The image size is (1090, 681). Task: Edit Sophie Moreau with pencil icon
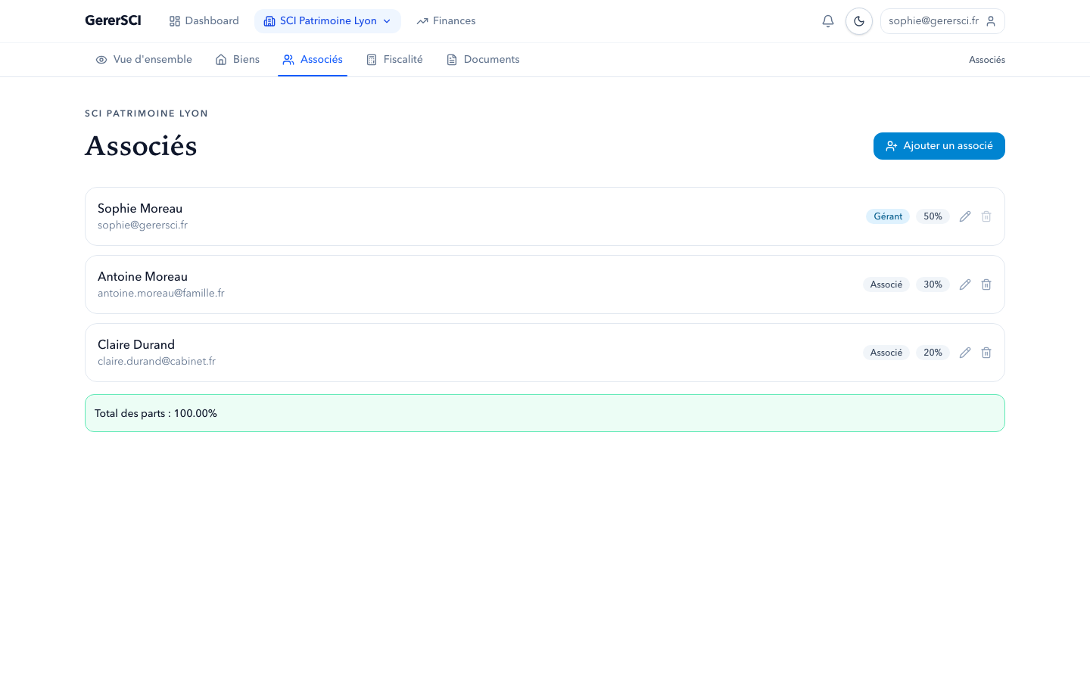tap(965, 216)
